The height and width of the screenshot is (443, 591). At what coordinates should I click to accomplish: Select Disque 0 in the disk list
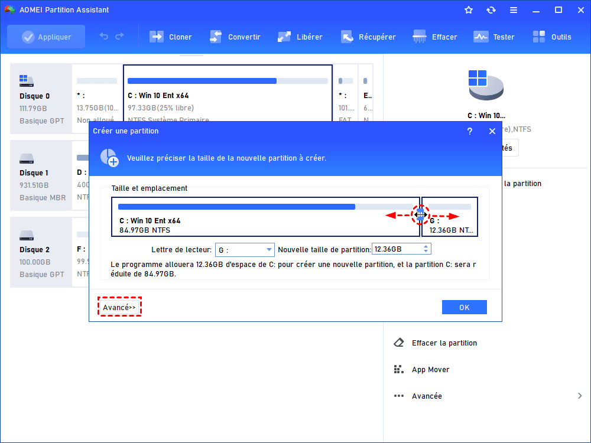41,99
